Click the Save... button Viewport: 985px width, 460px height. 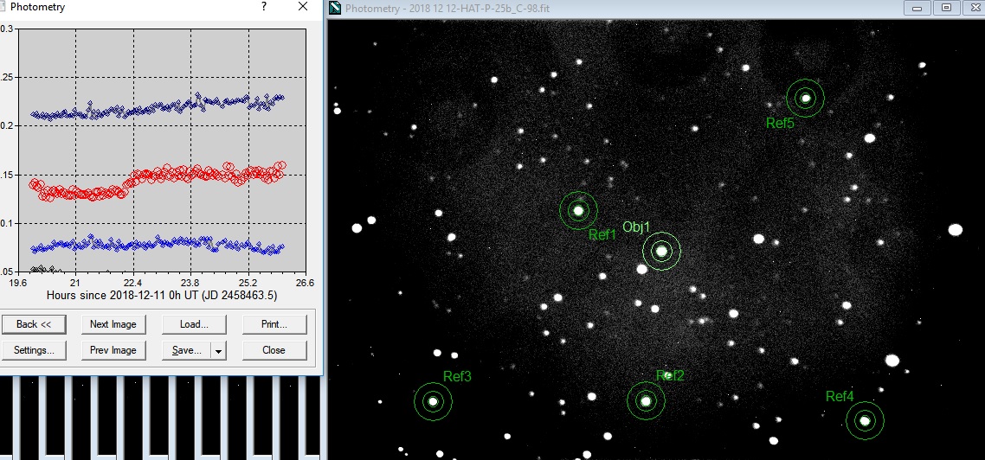point(186,350)
